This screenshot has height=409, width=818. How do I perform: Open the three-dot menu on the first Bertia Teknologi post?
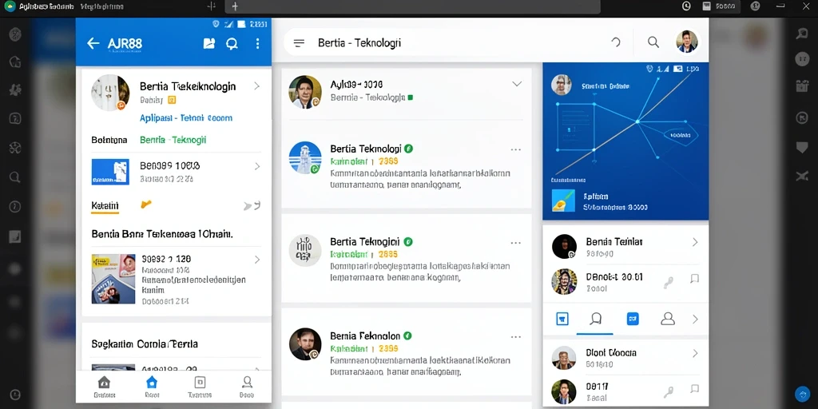tap(516, 149)
